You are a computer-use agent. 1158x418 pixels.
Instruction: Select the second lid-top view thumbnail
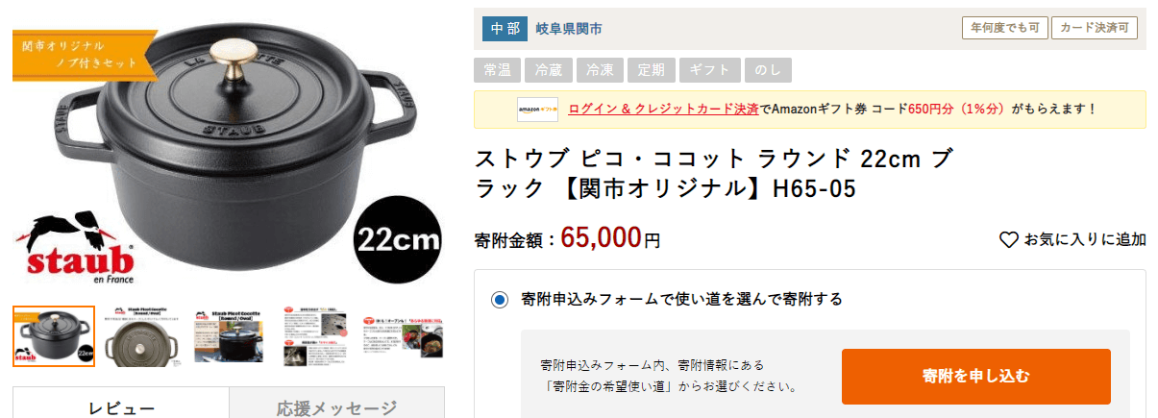(141, 336)
